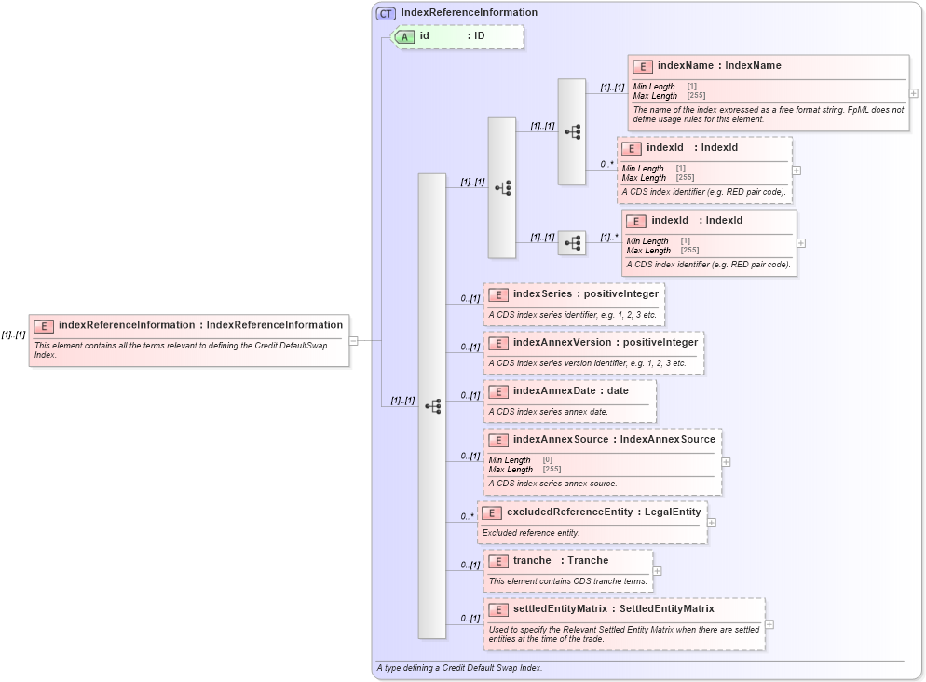Select the E icon of the indexSeries element

497,293
